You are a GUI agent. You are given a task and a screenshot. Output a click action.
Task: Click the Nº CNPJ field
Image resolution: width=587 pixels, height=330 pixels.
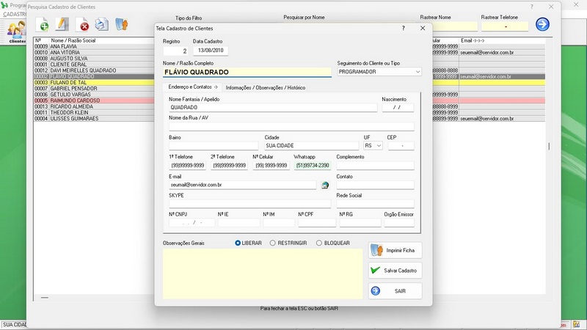point(192,223)
